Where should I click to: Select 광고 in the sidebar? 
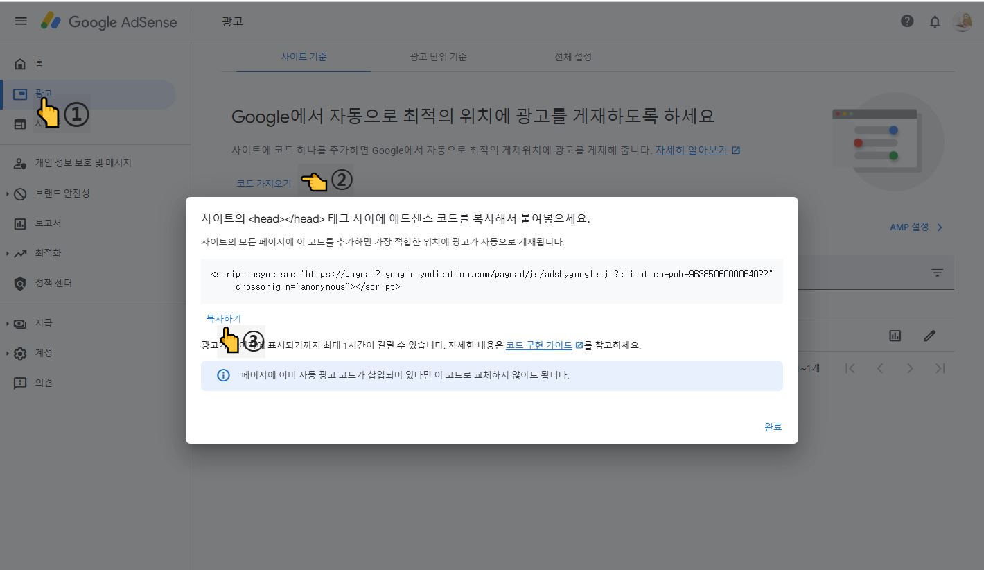(x=87, y=94)
